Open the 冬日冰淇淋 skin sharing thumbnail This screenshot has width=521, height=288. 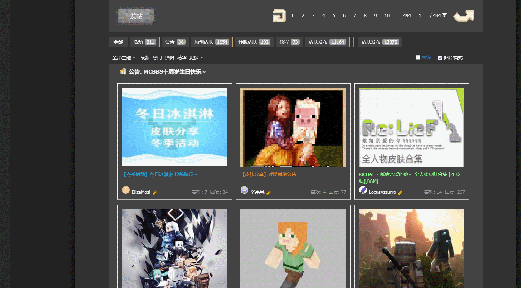174,126
